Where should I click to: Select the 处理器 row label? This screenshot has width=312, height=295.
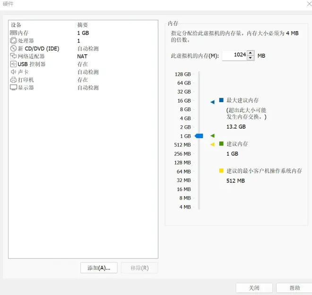[26, 41]
